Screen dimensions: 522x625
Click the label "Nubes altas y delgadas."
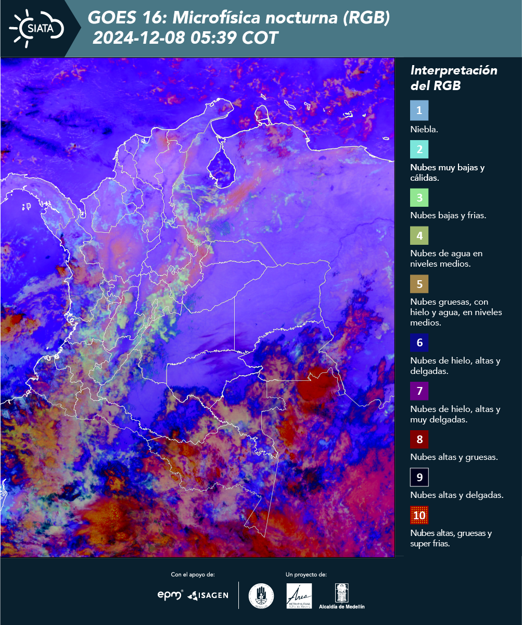click(x=457, y=495)
